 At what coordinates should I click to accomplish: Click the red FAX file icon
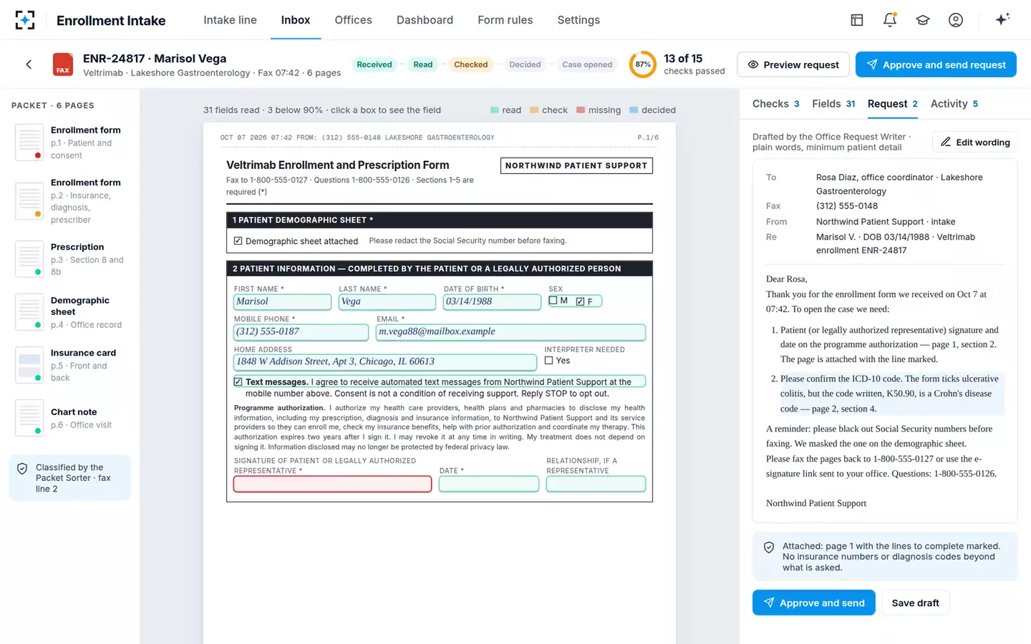pyautogui.click(x=63, y=64)
